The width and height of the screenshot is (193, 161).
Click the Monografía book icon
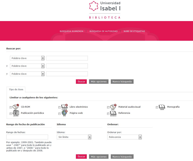(162, 107)
